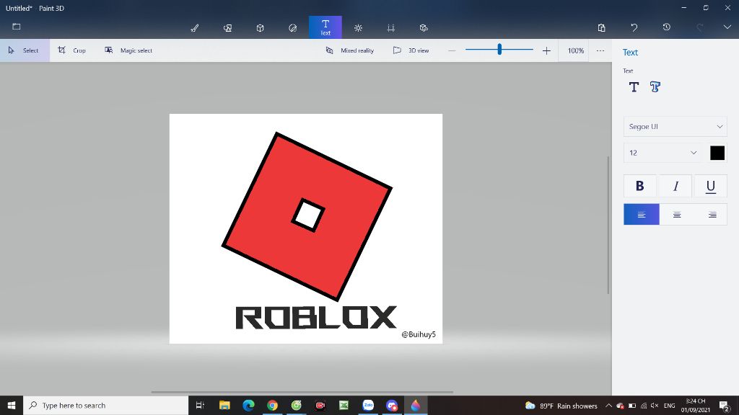Click the Paint 3D taskbar icon
This screenshot has height=415, width=739.
coord(416,405)
